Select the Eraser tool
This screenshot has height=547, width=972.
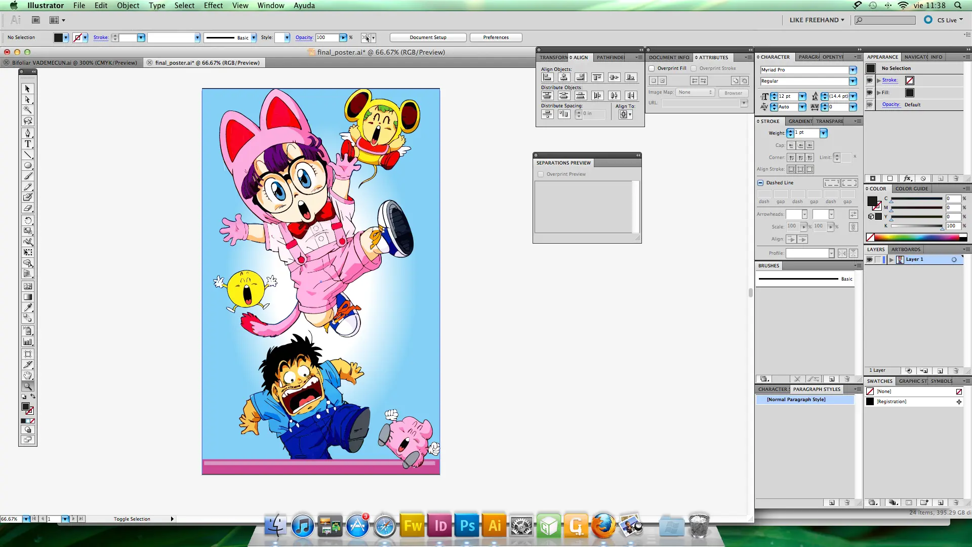[27, 208]
